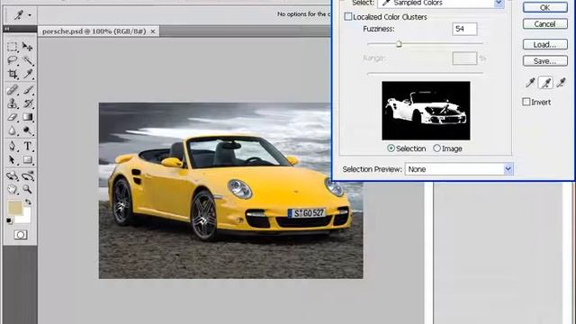
Task: Select the Dodge tool
Action: [28, 130]
